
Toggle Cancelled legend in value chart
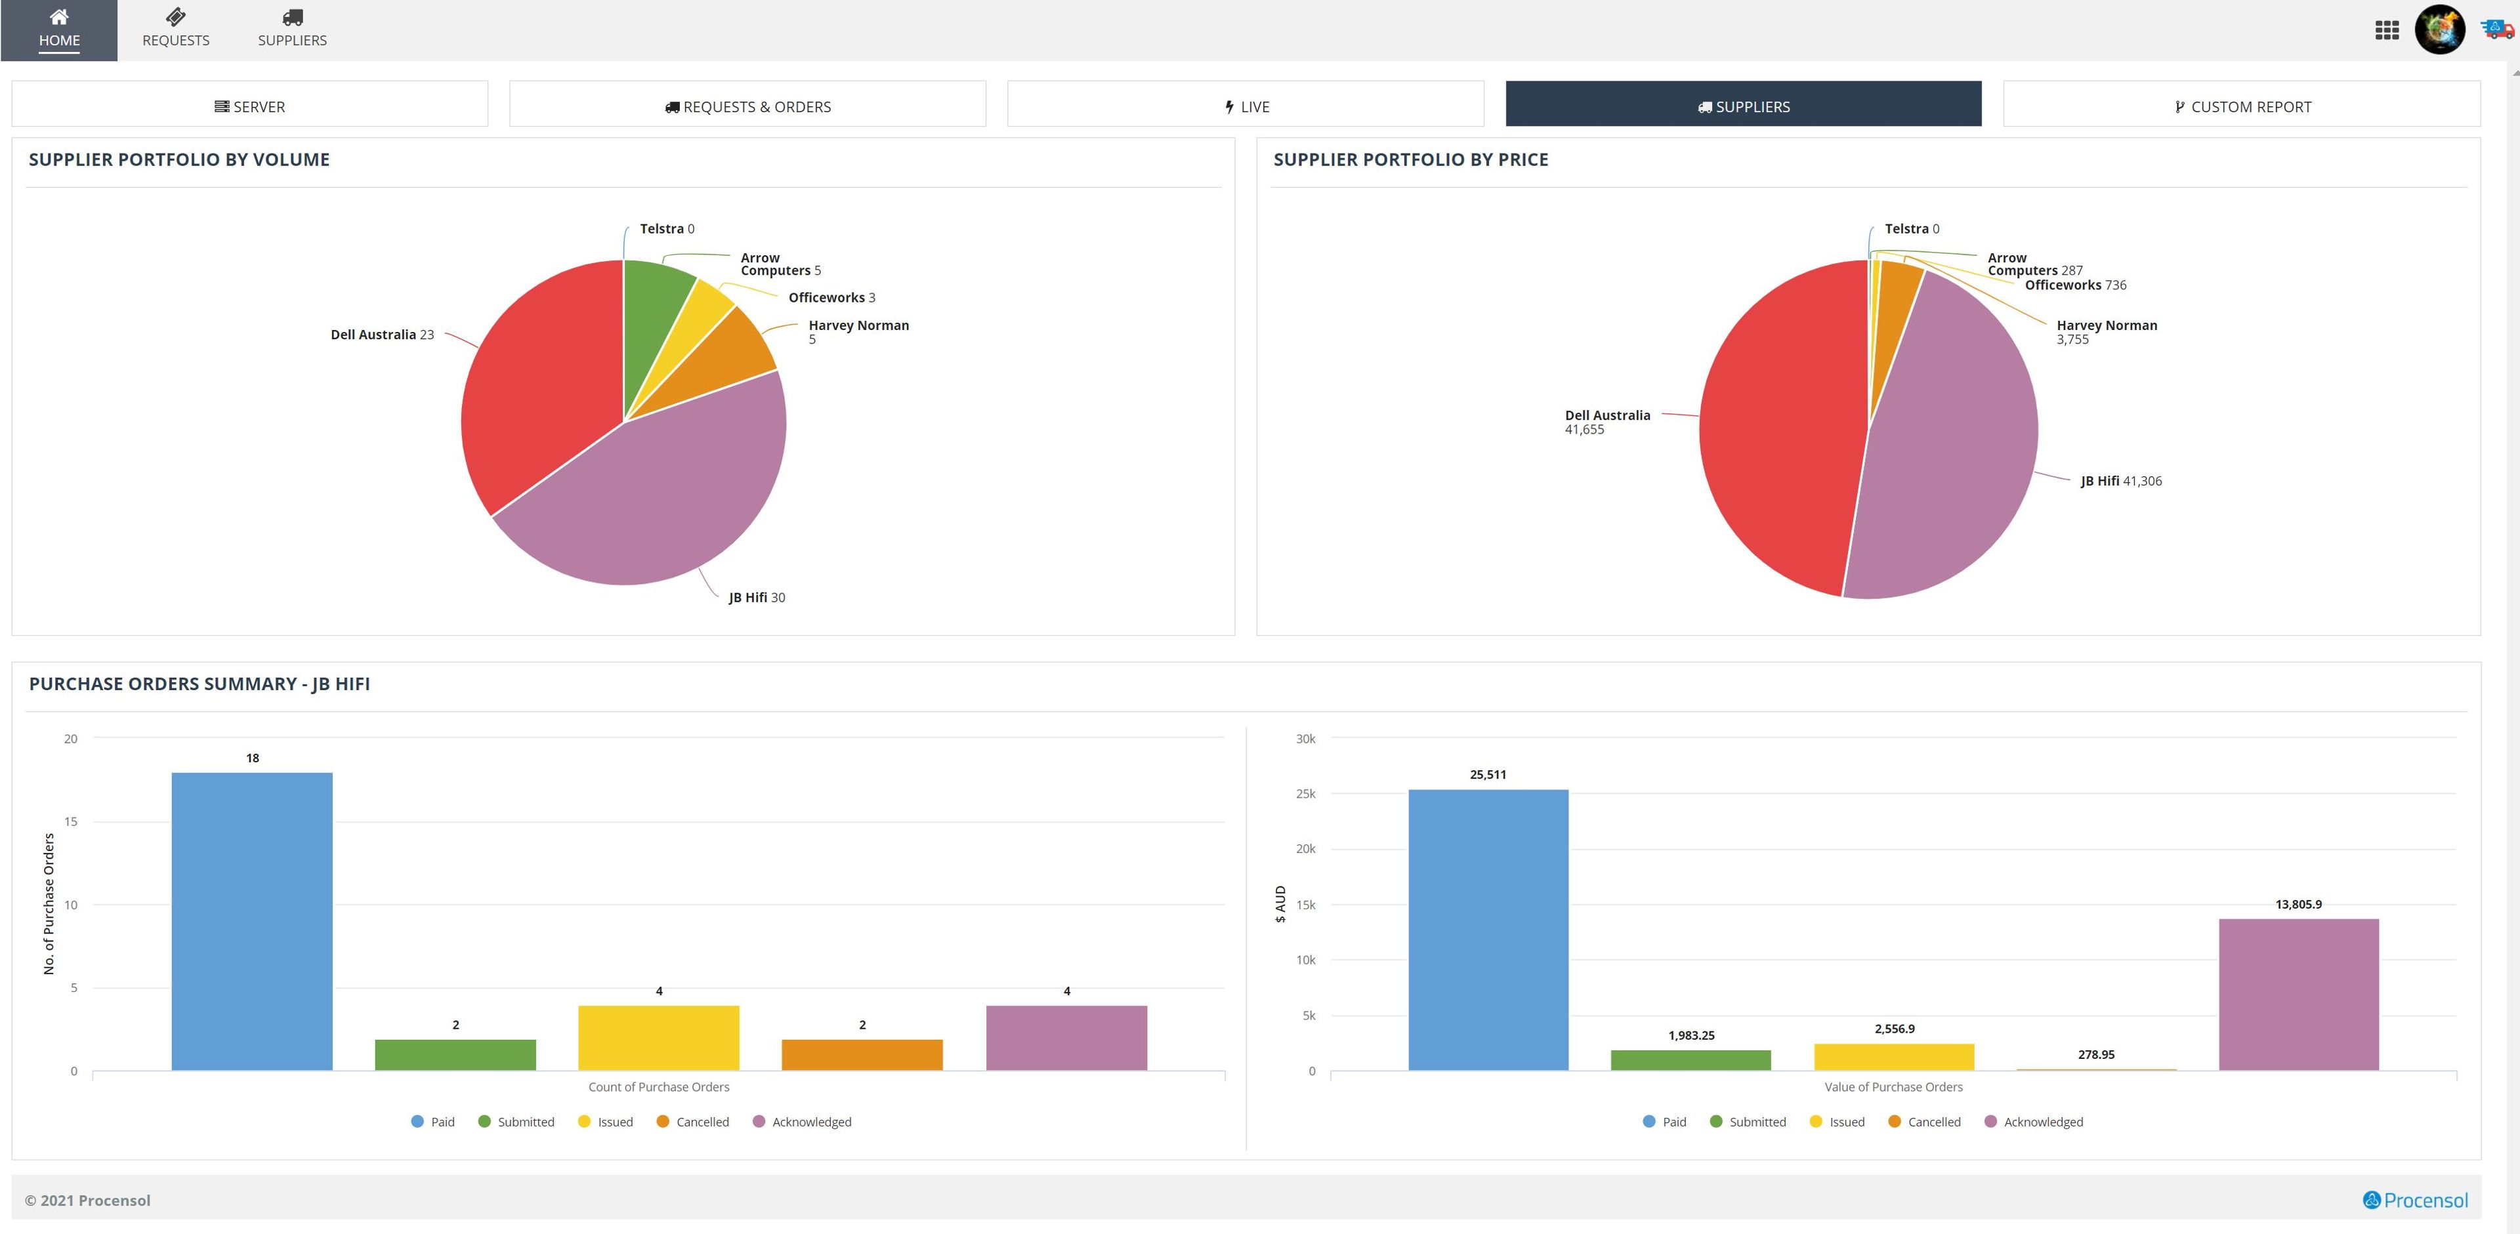(x=1924, y=1122)
